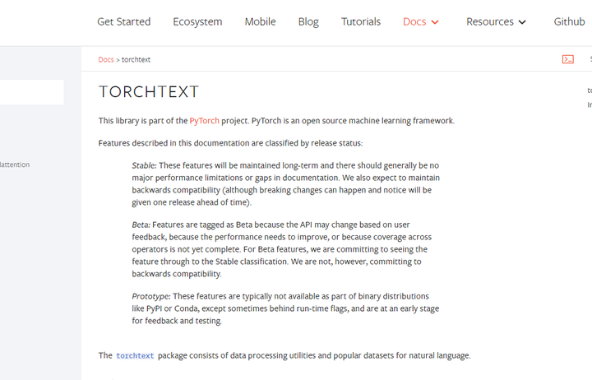Click the torchtext breadcrumb text
592x380 pixels.
click(136, 59)
